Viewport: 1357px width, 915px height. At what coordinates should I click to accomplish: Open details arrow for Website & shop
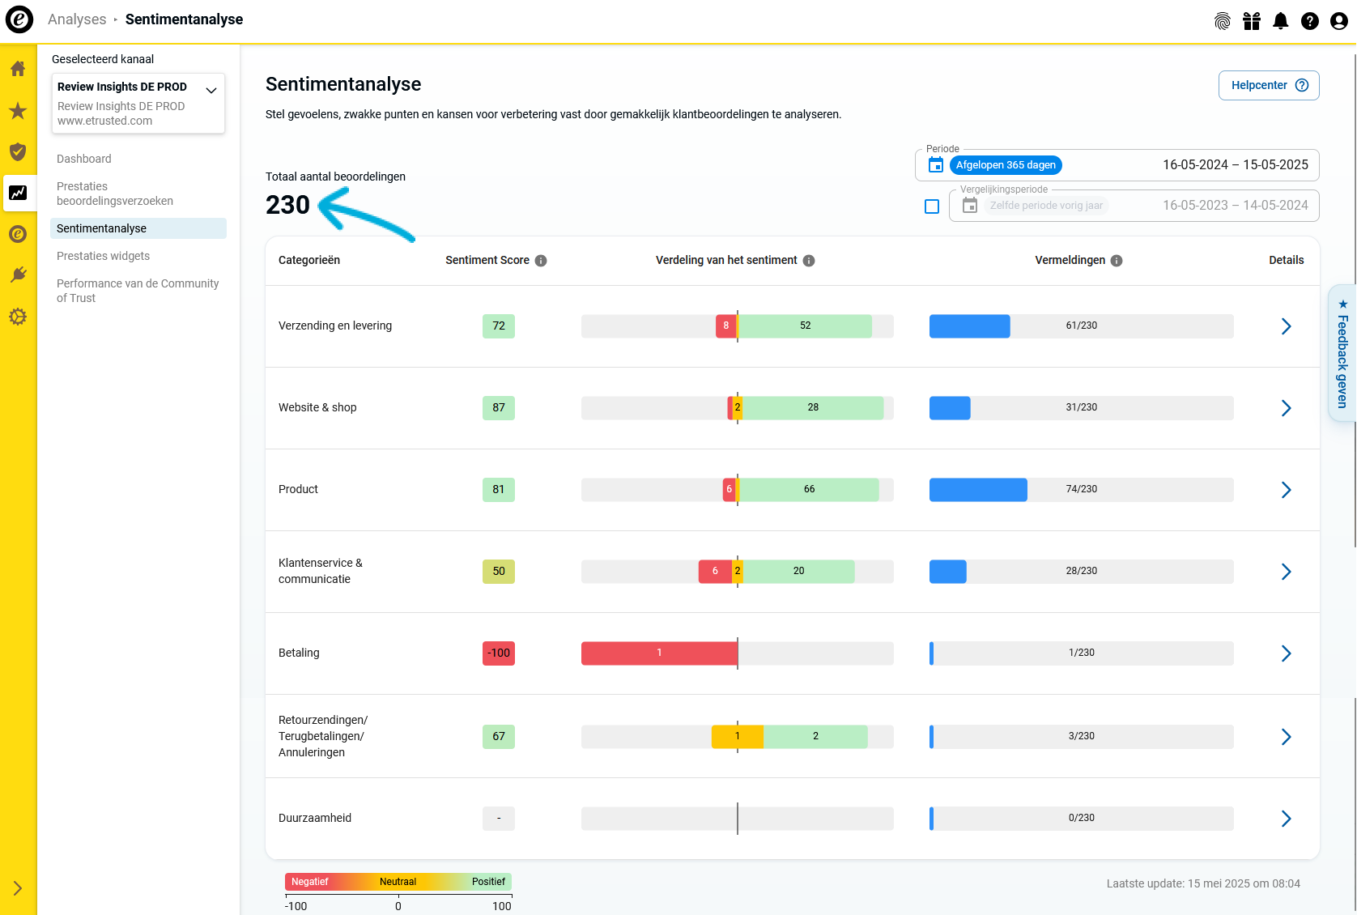[x=1286, y=408]
